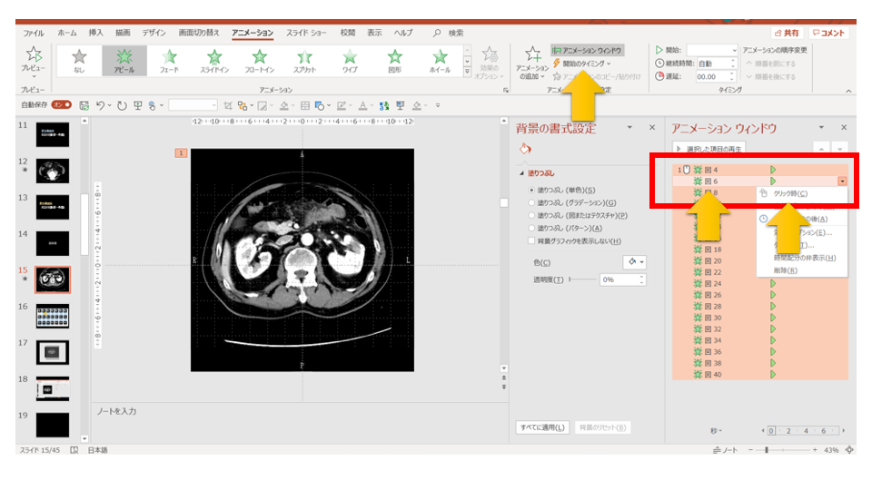Click the コメント button
872x490 pixels.
coord(828,33)
